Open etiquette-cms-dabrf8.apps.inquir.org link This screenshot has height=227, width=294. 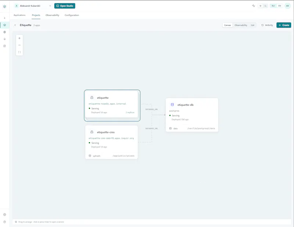[x=111, y=138]
